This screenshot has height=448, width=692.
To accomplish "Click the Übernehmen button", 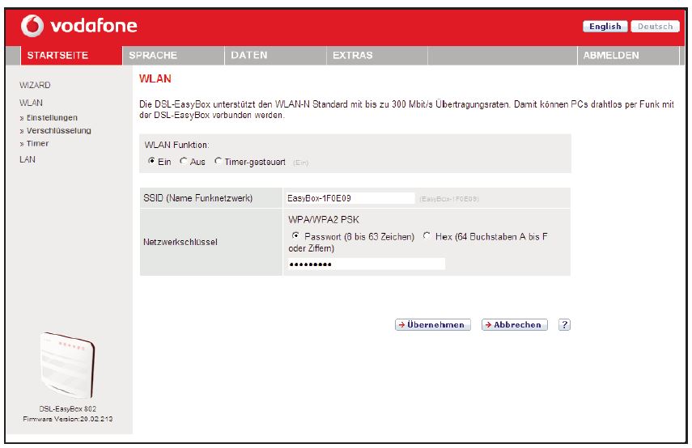I will tap(432, 325).
